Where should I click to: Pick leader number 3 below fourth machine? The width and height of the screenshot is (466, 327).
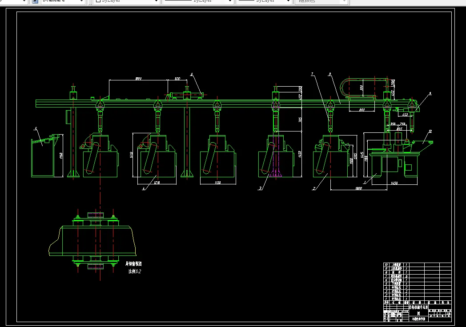tap(260, 188)
